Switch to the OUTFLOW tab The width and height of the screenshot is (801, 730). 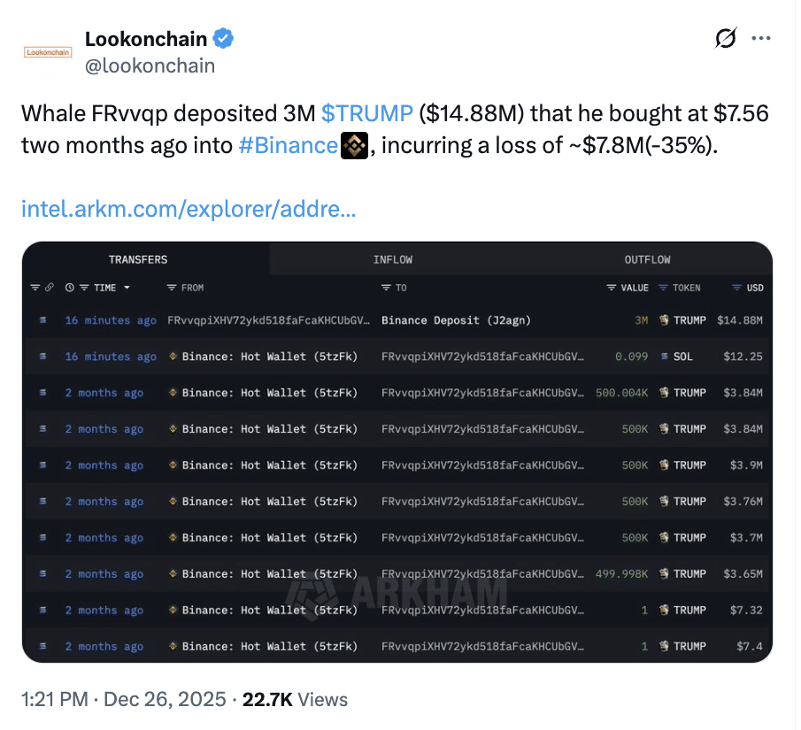click(x=647, y=259)
